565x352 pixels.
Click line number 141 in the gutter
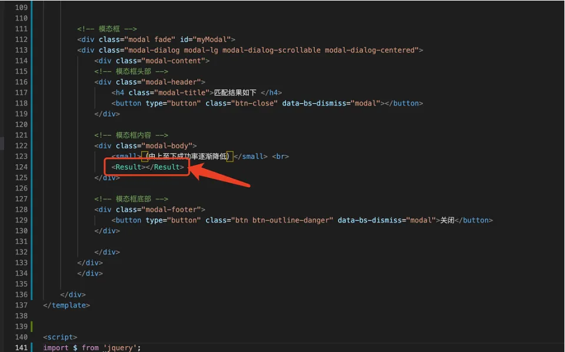pos(21,348)
